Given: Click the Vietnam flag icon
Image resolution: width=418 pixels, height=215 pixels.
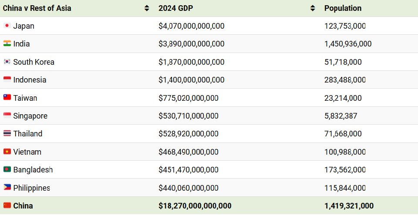Looking at the screenshot, I should coord(7,152).
